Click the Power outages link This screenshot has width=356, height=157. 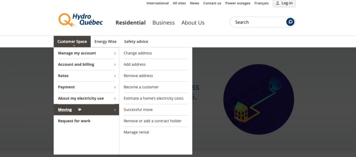pos(238,3)
